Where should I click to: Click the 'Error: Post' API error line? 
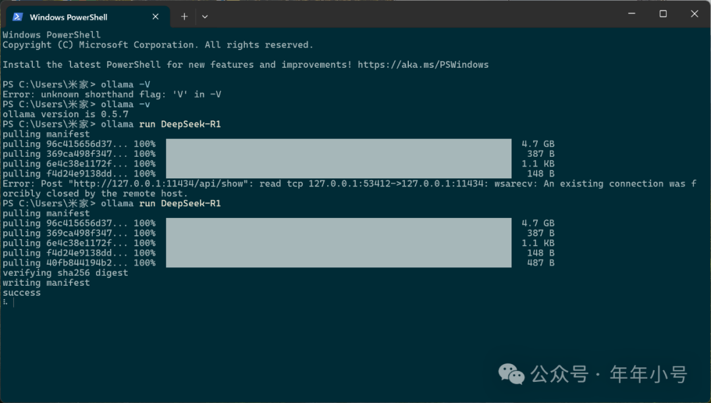(349, 184)
